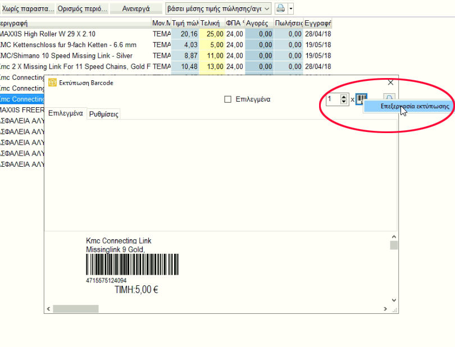
Task: Click the ΦΠΑ column header
Action: pyautogui.click(x=235, y=23)
